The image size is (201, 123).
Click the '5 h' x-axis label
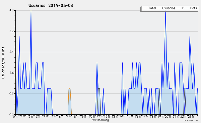[54, 116]
